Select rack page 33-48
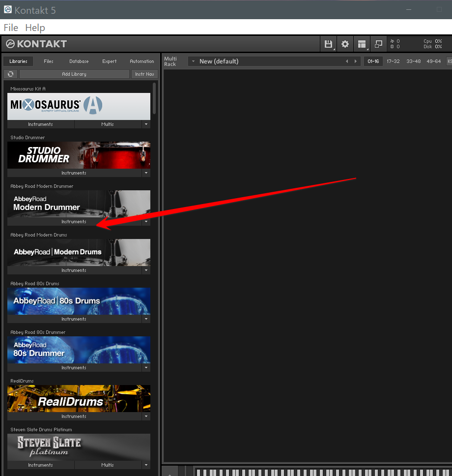The height and width of the screenshot is (476, 452). tap(414, 61)
